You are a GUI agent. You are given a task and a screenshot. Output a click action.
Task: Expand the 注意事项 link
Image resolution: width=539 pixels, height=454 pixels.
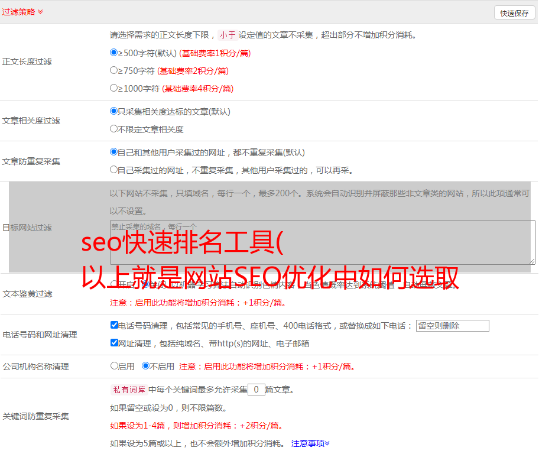[x=310, y=443]
